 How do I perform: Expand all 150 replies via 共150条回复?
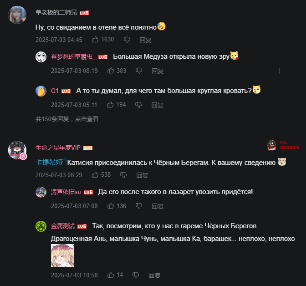tap(67, 119)
